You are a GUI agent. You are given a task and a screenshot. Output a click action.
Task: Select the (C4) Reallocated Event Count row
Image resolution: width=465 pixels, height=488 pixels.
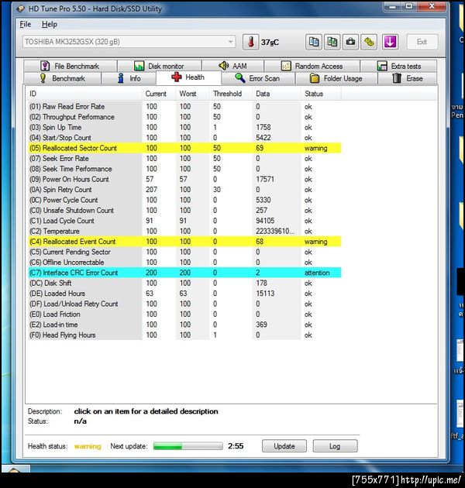184,242
